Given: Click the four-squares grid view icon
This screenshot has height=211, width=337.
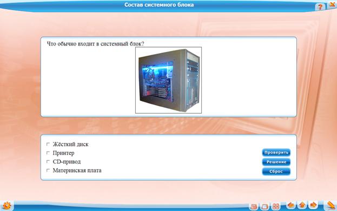Looking at the screenshot, I should click(275, 207).
